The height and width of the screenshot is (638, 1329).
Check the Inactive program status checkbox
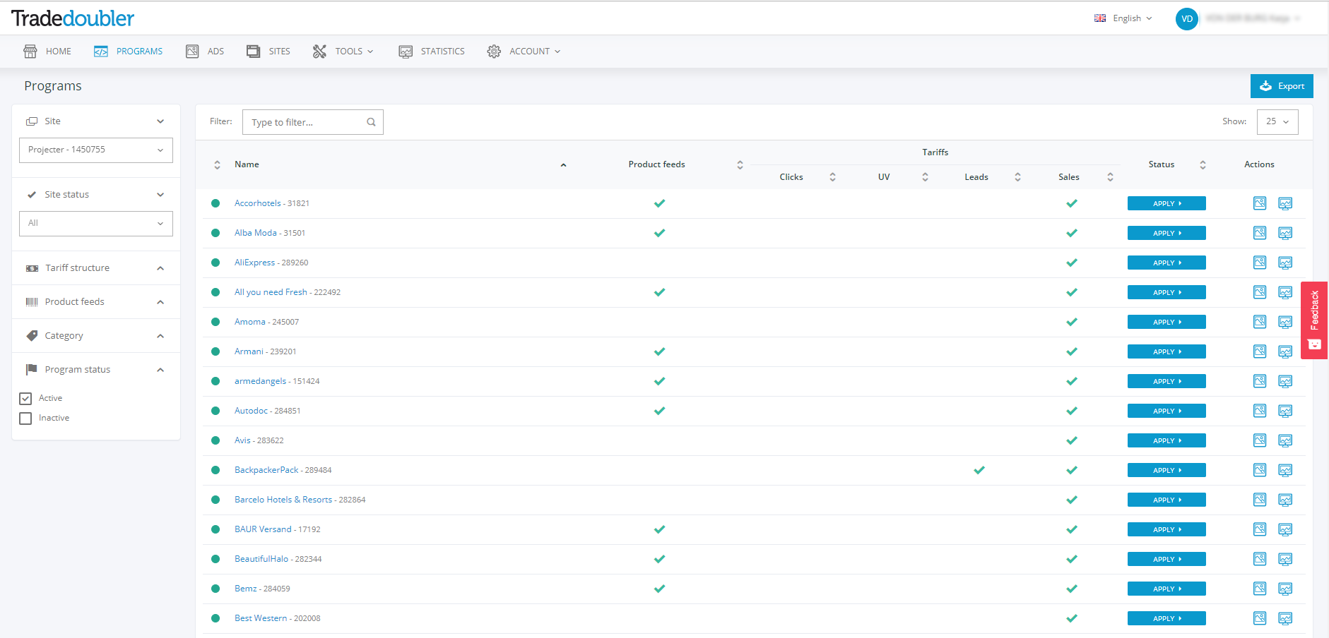point(26,419)
